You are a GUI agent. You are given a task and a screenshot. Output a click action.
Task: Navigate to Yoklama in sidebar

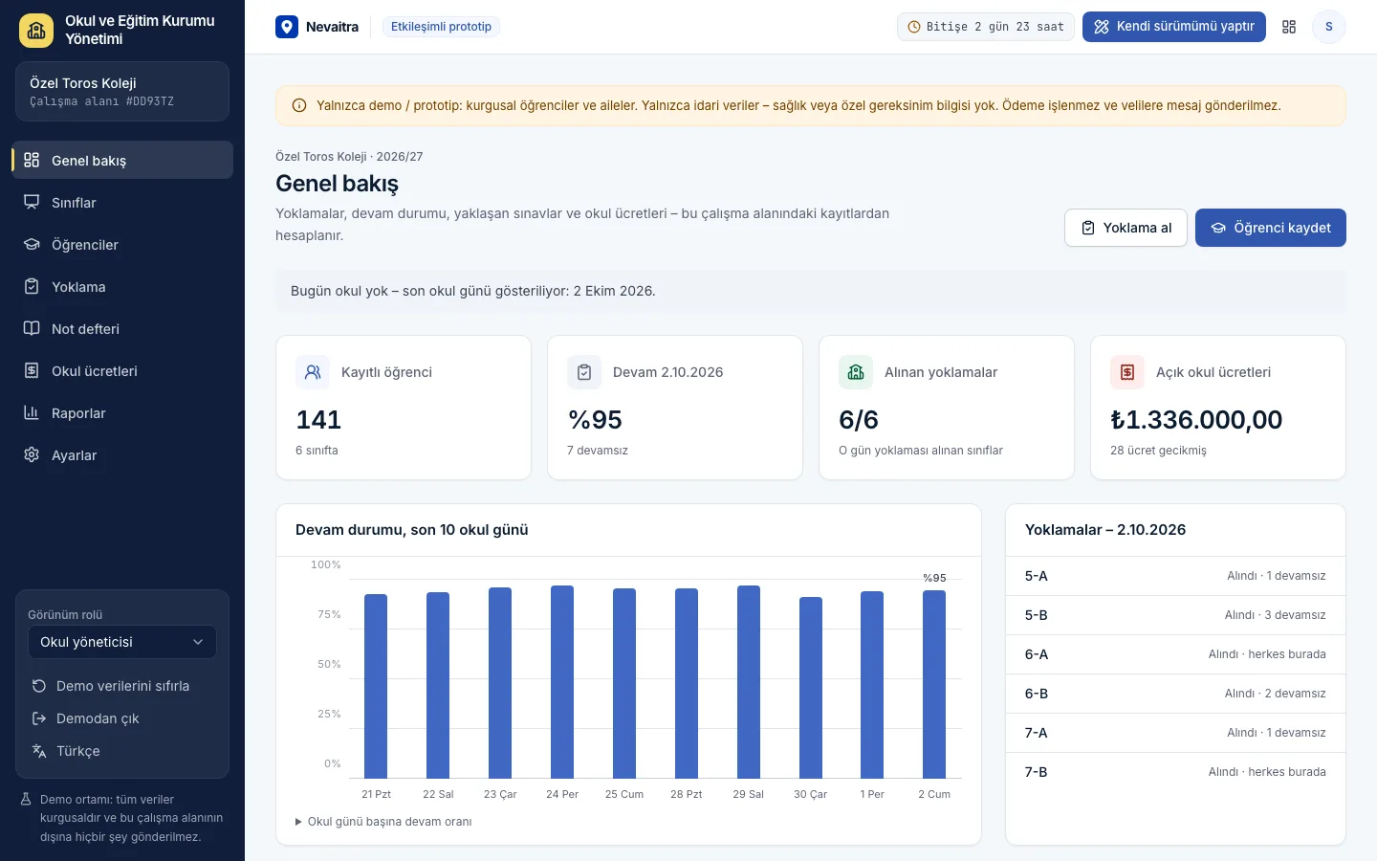click(122, 286)
